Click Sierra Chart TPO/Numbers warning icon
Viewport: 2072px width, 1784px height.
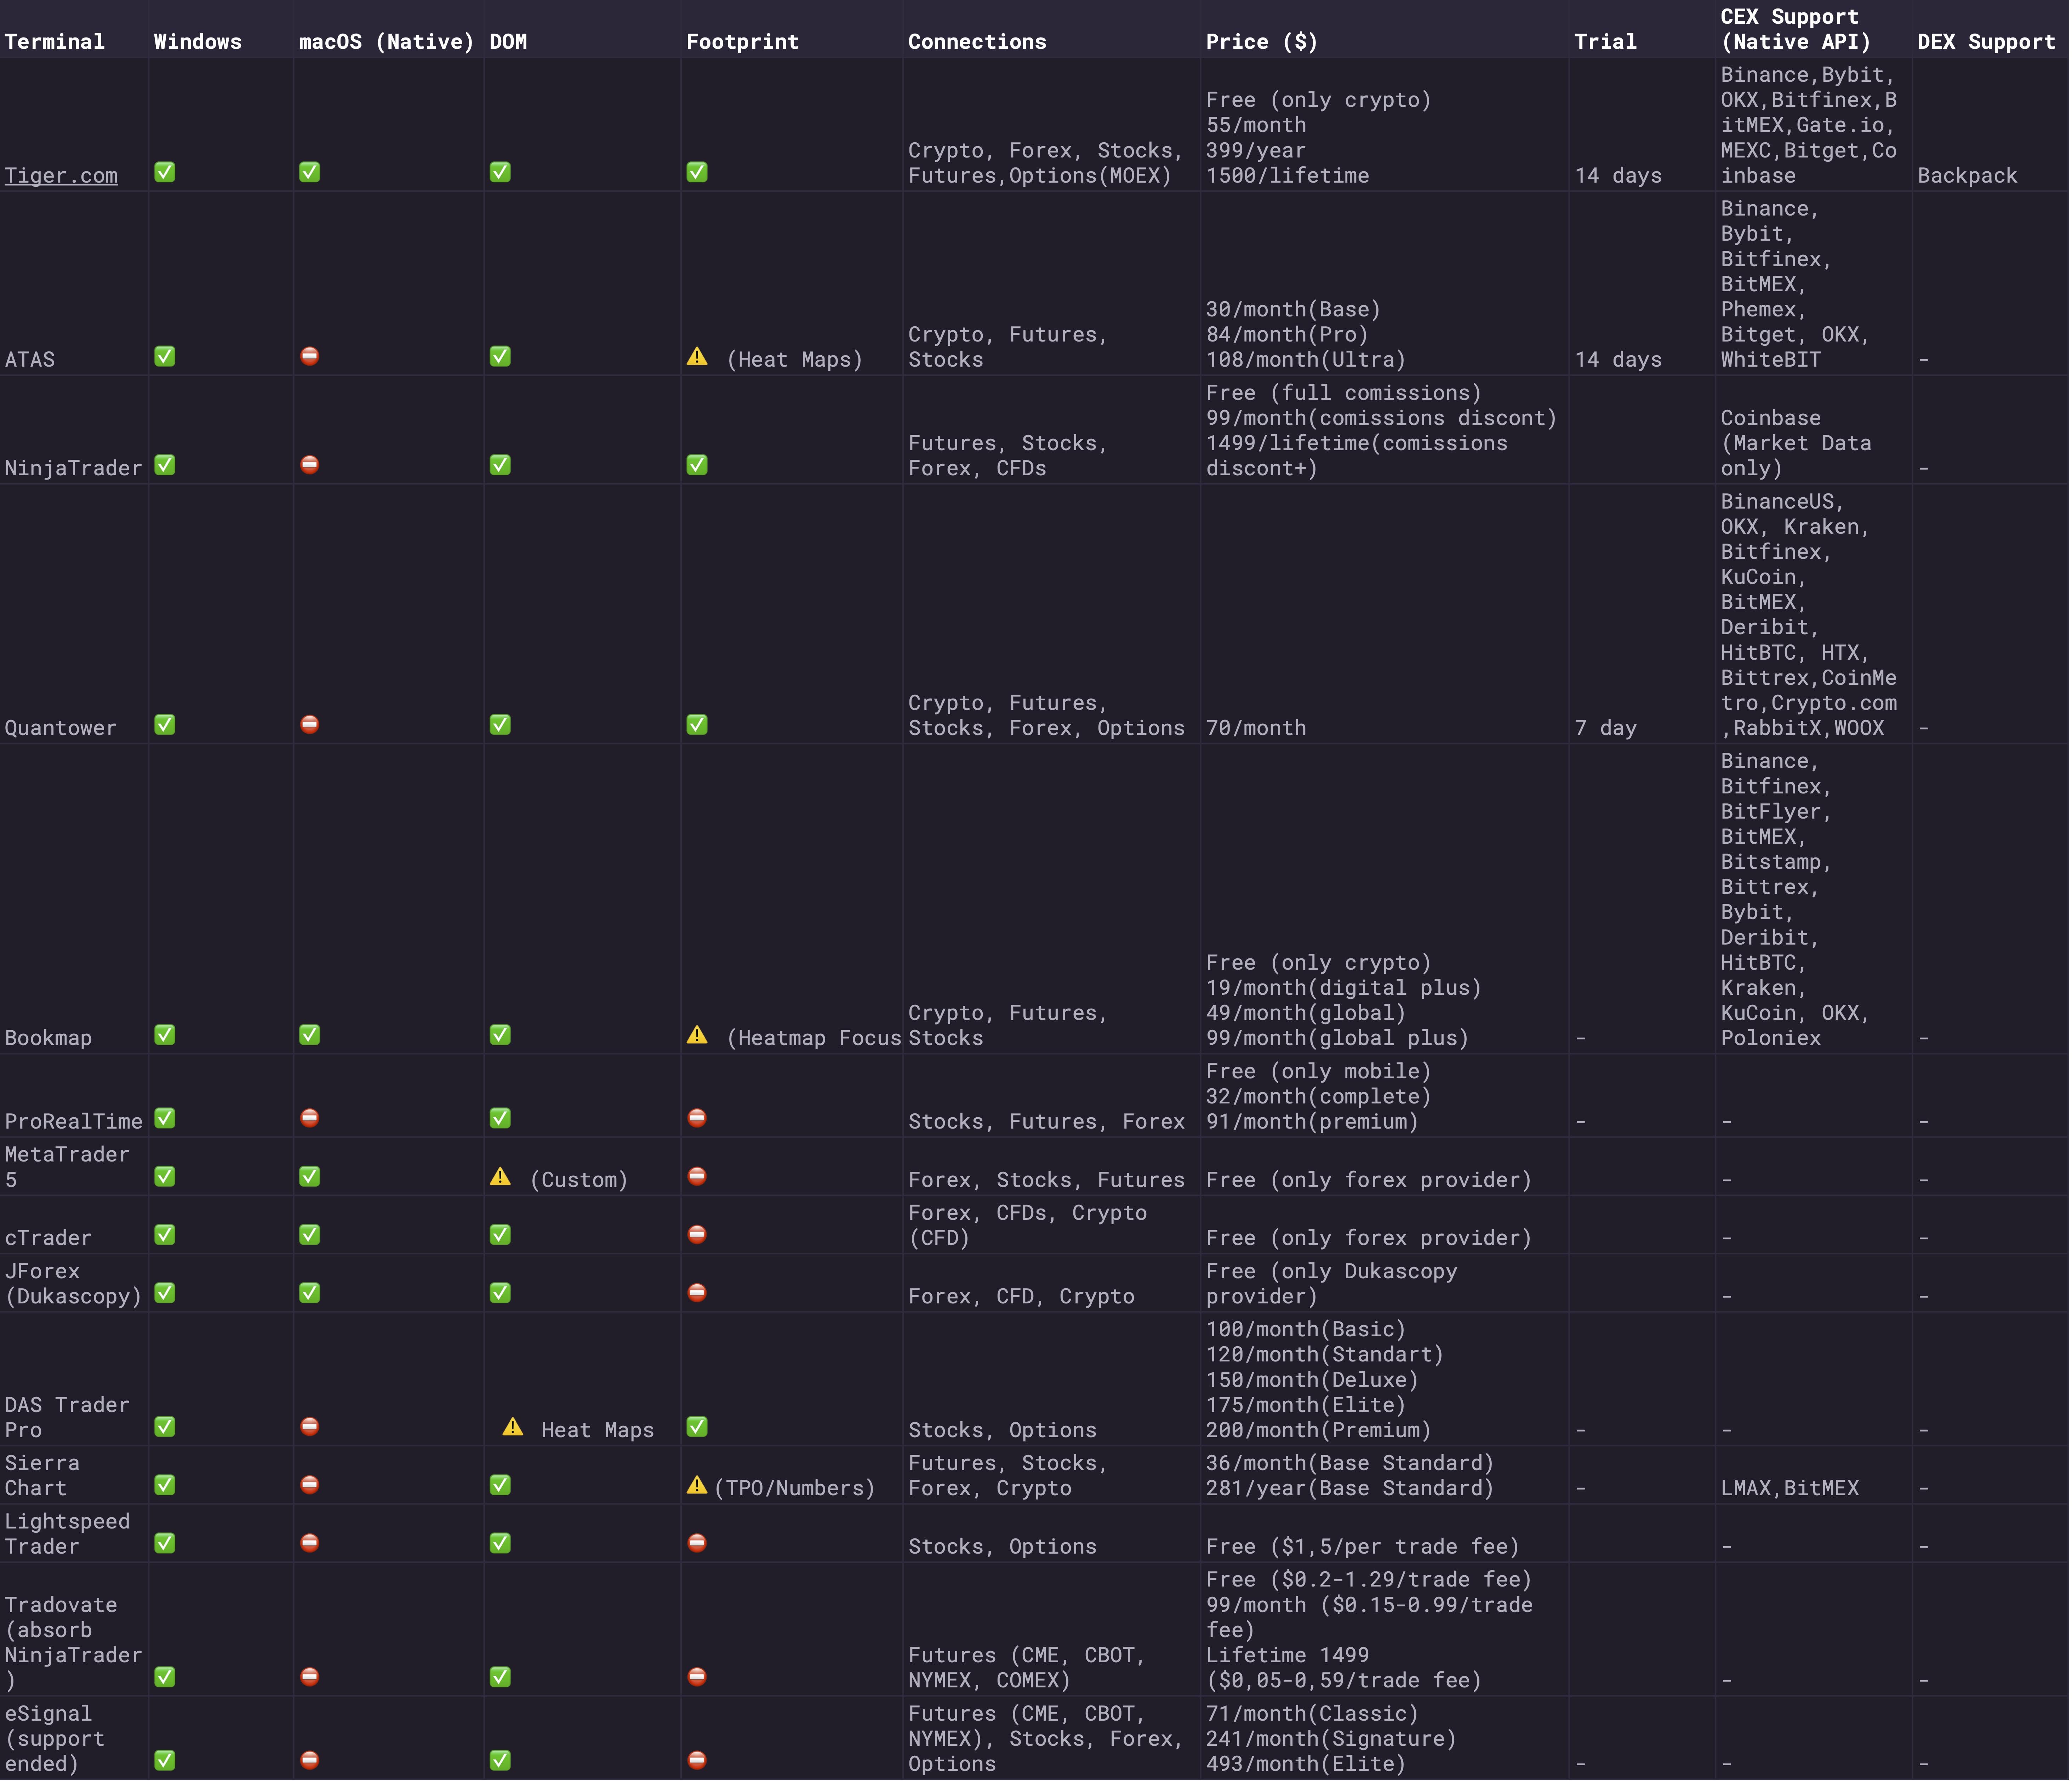(697, 1486)
